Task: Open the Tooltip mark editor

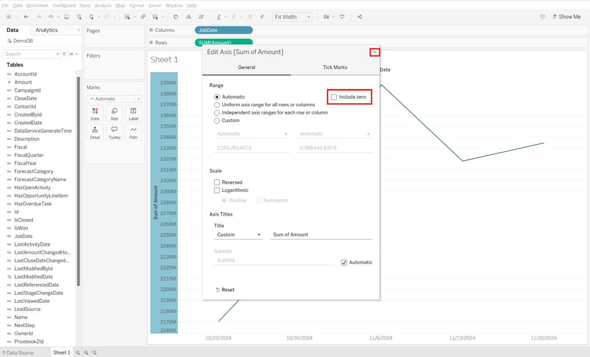Action: coord(114,132)
